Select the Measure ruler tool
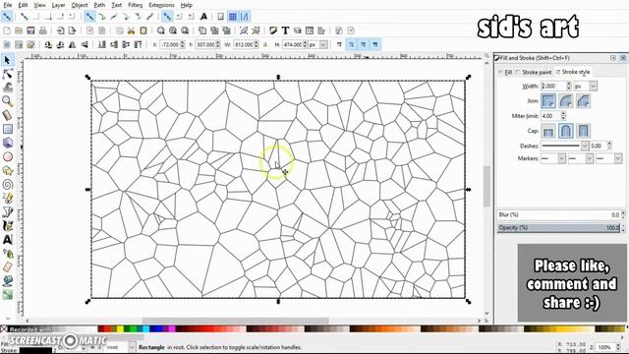The width and height of the screenshot is (629, 354). tap(7, 115)
